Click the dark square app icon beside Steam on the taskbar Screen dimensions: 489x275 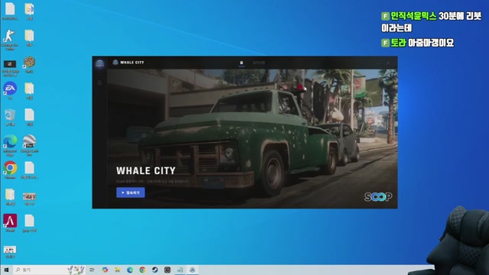(167, 270)
